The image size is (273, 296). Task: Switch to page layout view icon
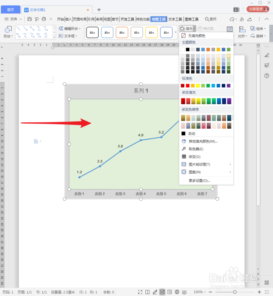click(x=162, y=292)
